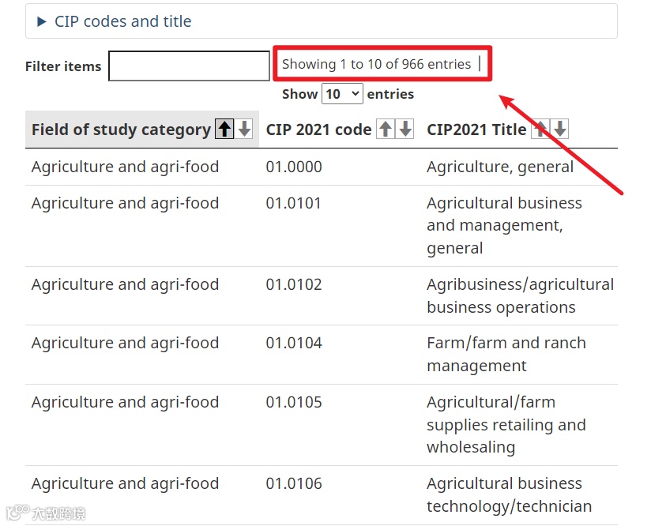The height and width of the screenshot is (526, 651).
Task: Select the 01.0101 code cell
Action: coord(294,203)
